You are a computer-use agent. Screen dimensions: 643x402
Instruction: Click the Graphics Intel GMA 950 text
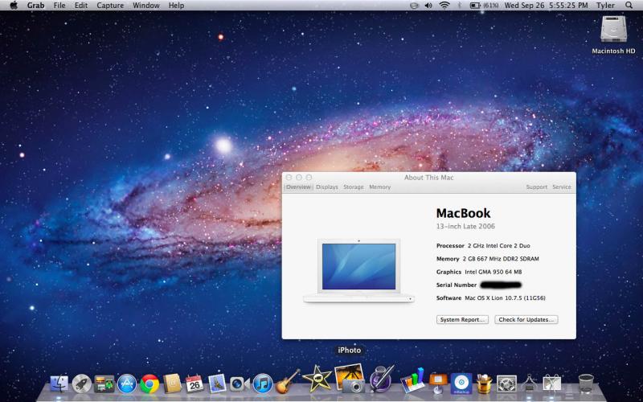click(x=479, y=272)
